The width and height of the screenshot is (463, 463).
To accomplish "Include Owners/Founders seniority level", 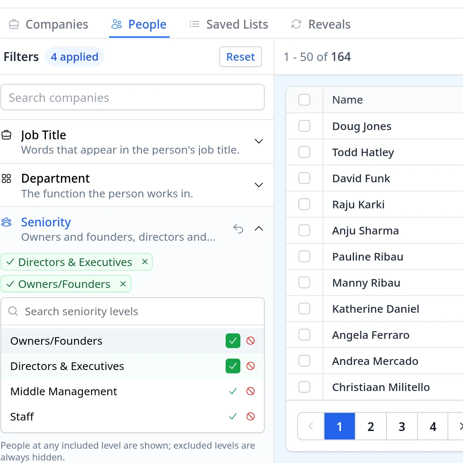I will pos(233,341).
